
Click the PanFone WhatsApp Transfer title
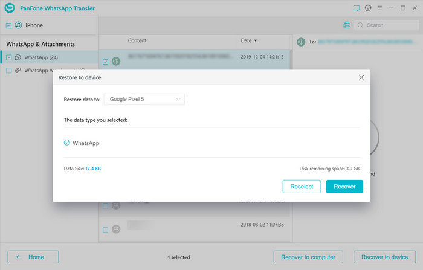[x=57, y=8]
